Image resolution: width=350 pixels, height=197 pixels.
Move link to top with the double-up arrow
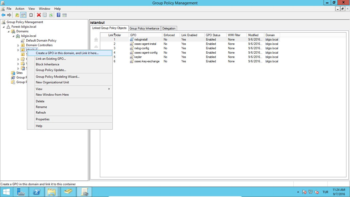pyautogui.click(x=96, y=40)
